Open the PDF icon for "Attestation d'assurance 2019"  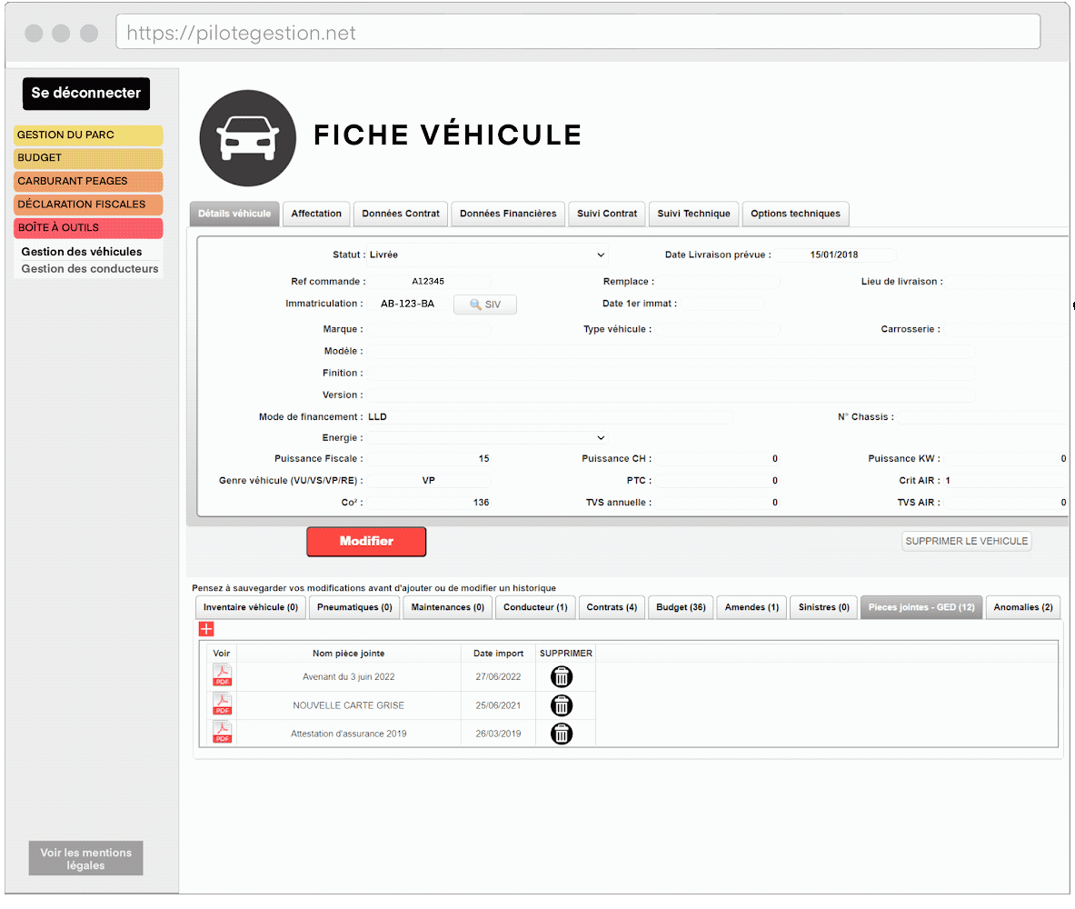coord(222,732)
